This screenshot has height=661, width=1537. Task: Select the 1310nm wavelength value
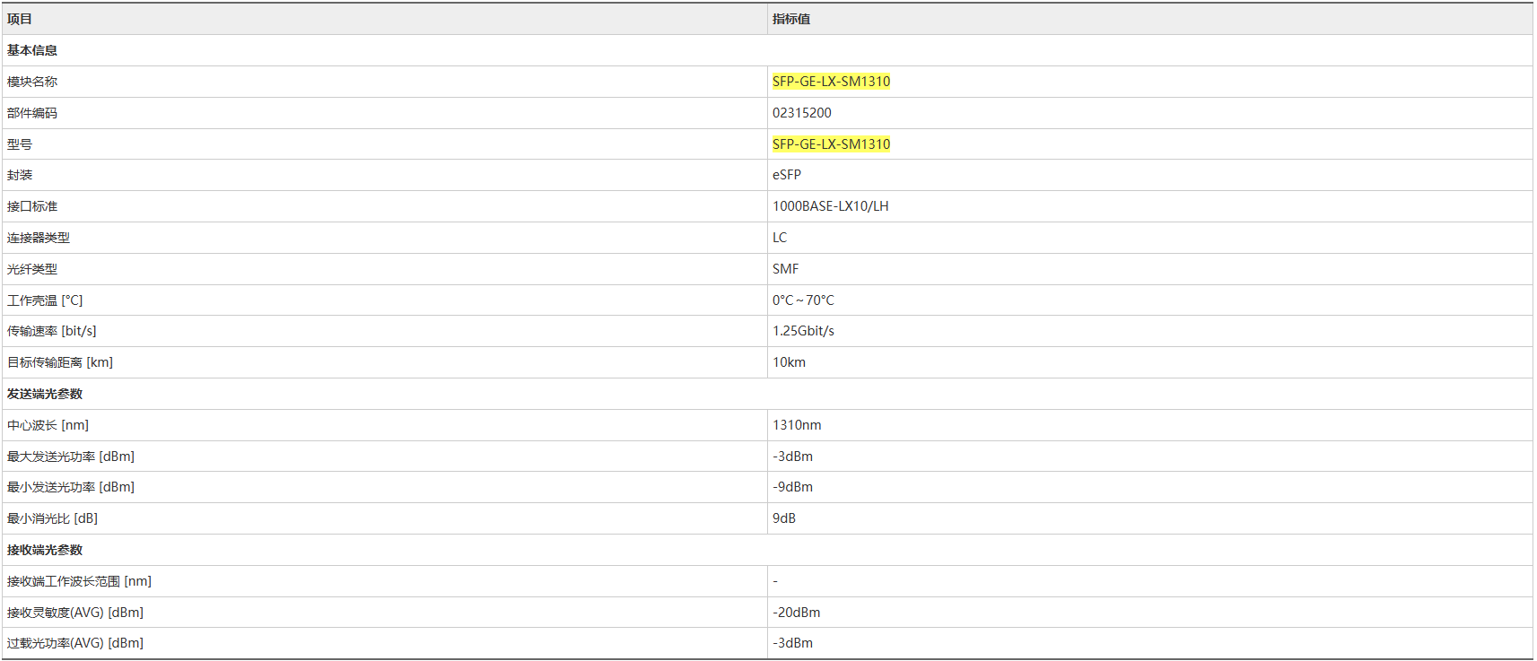tap(797, 425)
